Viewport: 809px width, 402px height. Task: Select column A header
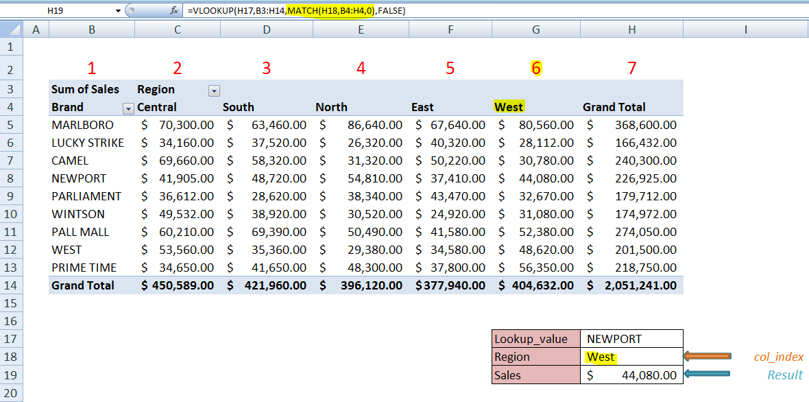[36, 30]
